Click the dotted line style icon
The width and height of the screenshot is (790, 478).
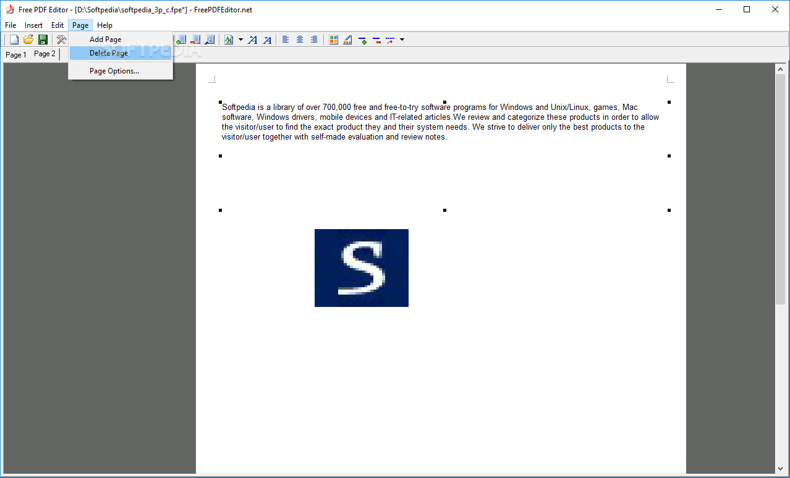point(390,40)
